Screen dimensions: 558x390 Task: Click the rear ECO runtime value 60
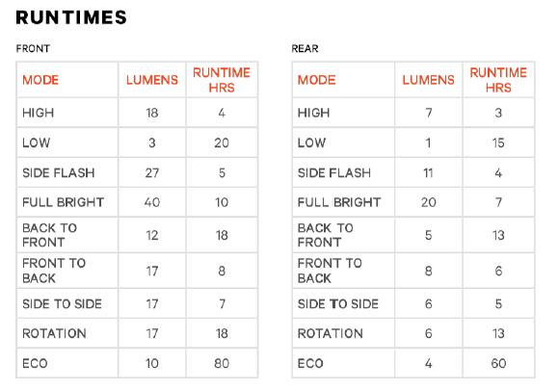[x=498, y=363]
